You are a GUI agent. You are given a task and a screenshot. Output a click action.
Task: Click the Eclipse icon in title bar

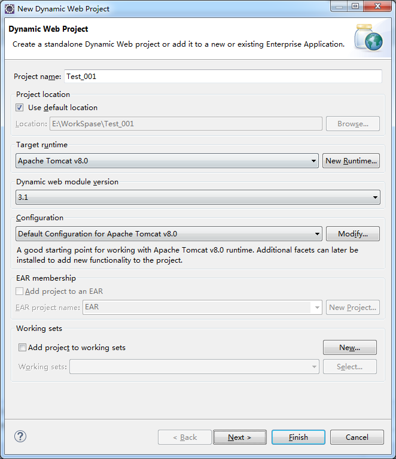coord(10,9)
